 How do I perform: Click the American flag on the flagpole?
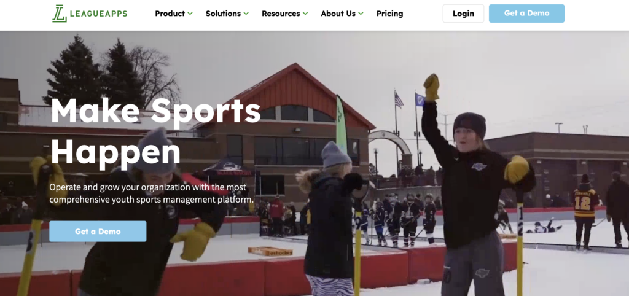[399, 99]
